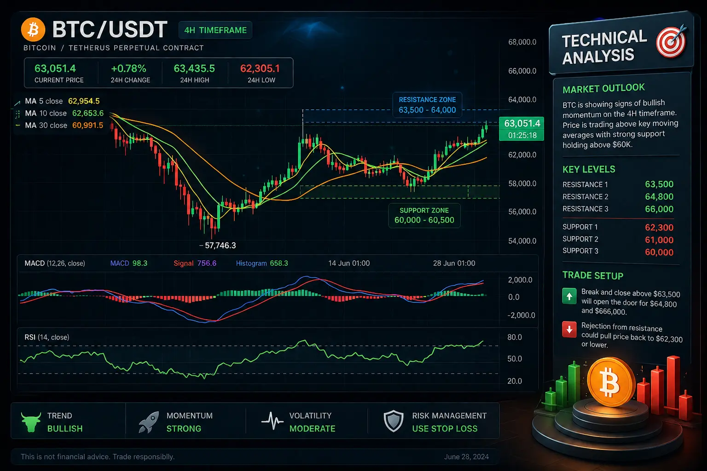Click the 14 Jun 01:00 time axis label

349,264
